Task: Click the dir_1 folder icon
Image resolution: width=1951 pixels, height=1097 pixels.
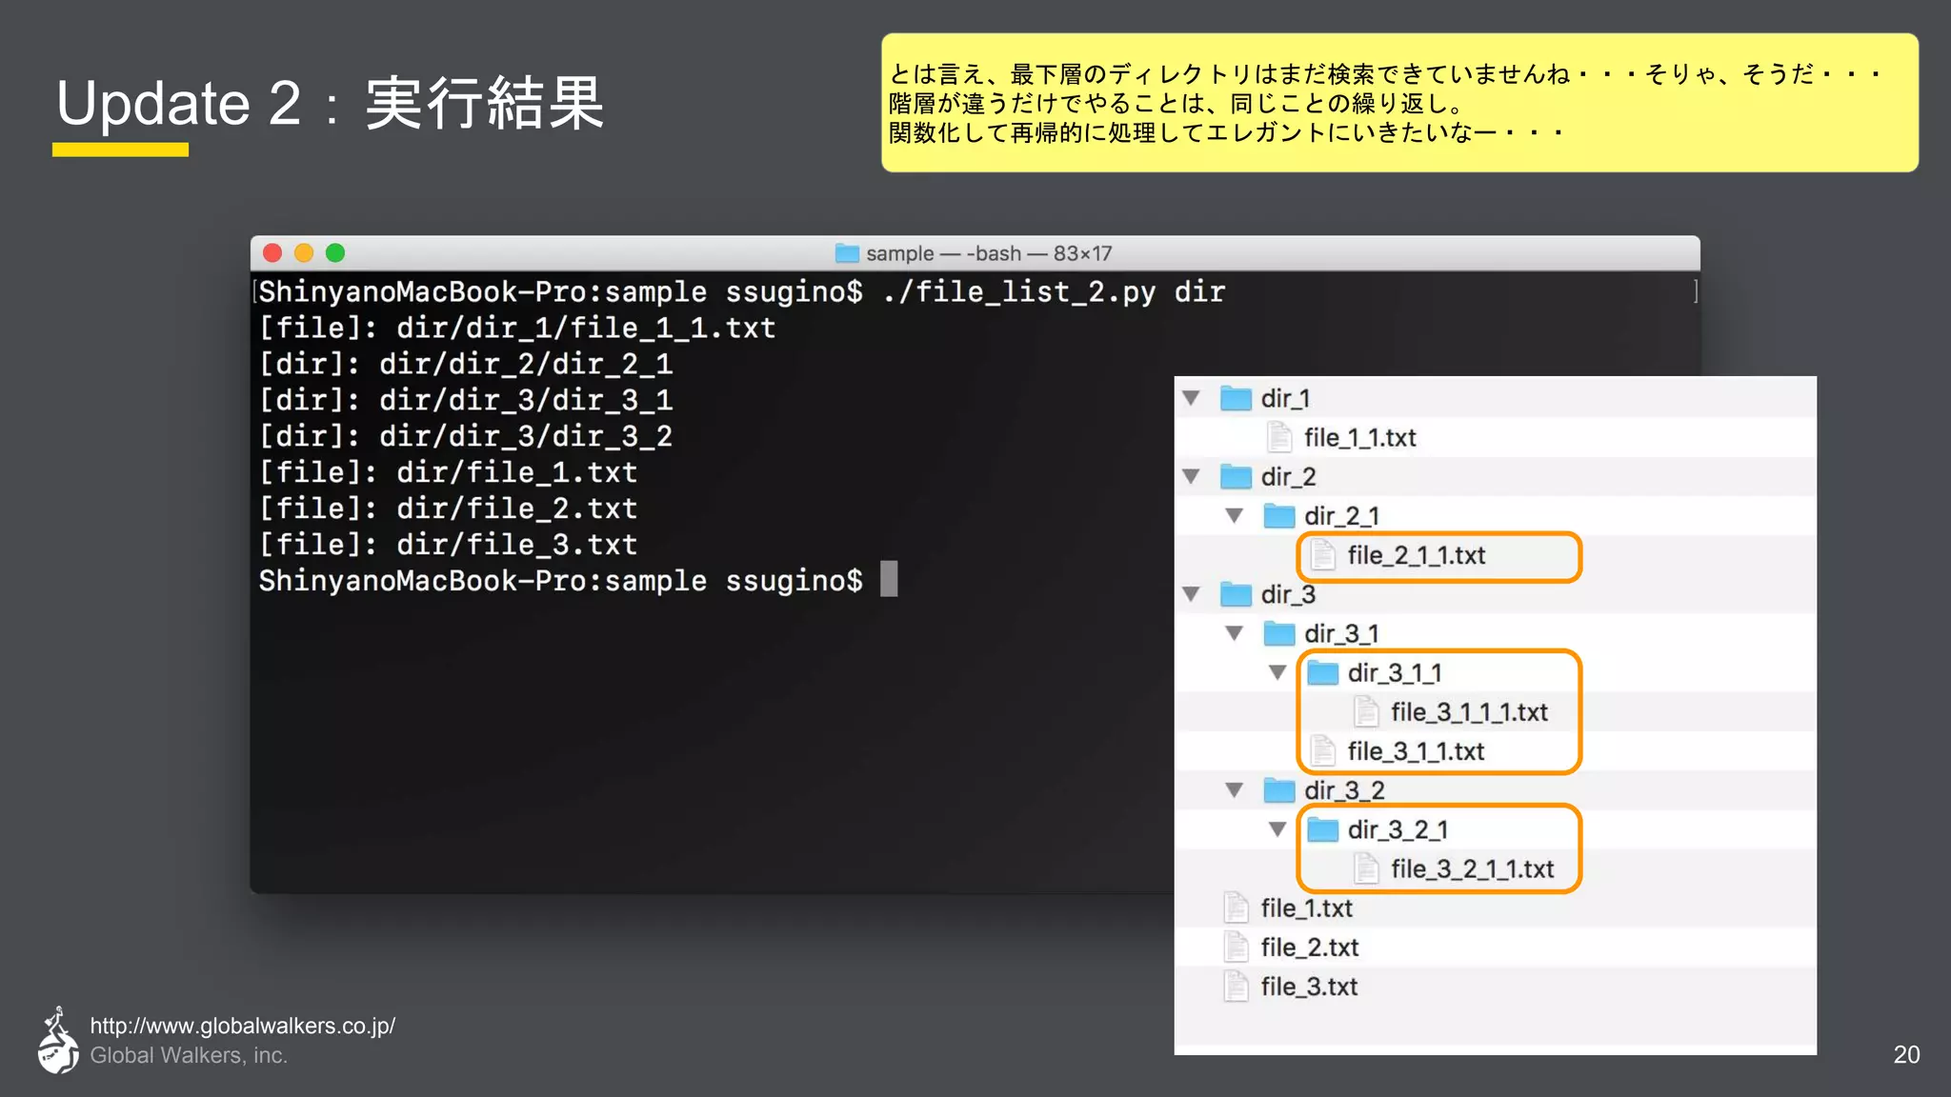Action: [x=1236, y=398]
